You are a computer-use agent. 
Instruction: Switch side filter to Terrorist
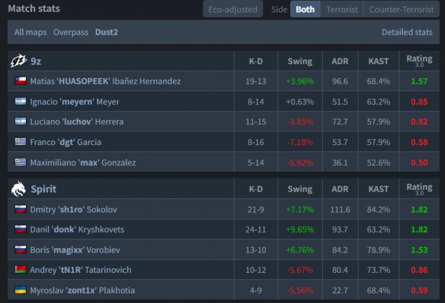coord(342,9)
